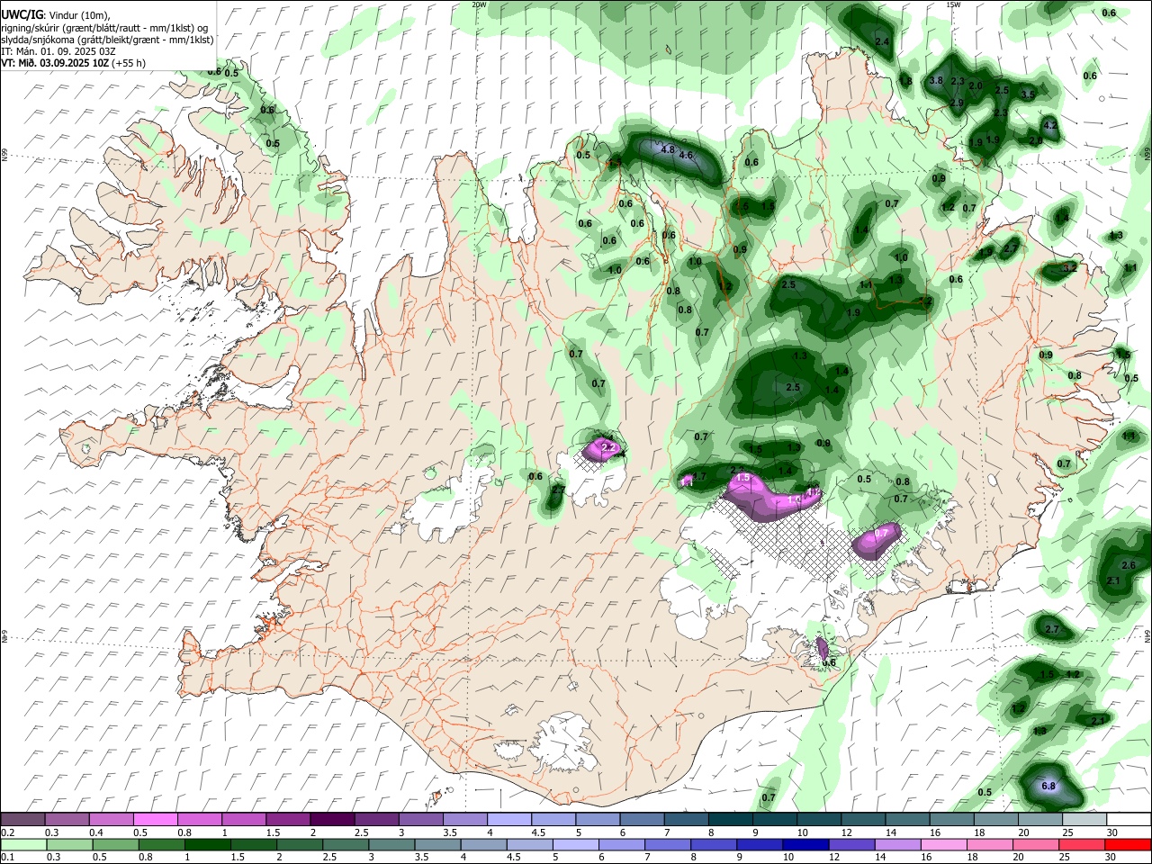1152x864 pixels.
Task: Click rain legend swatch between 1 and 1.5
Action: click(x=206, y=844)
